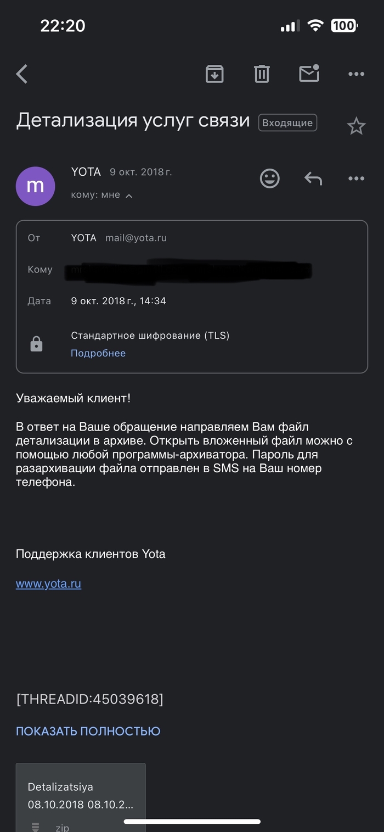The width and height of the screenshot is (384, 832).
Task: Open top toolbar more options menu
Action: click(x=356, y=74)
